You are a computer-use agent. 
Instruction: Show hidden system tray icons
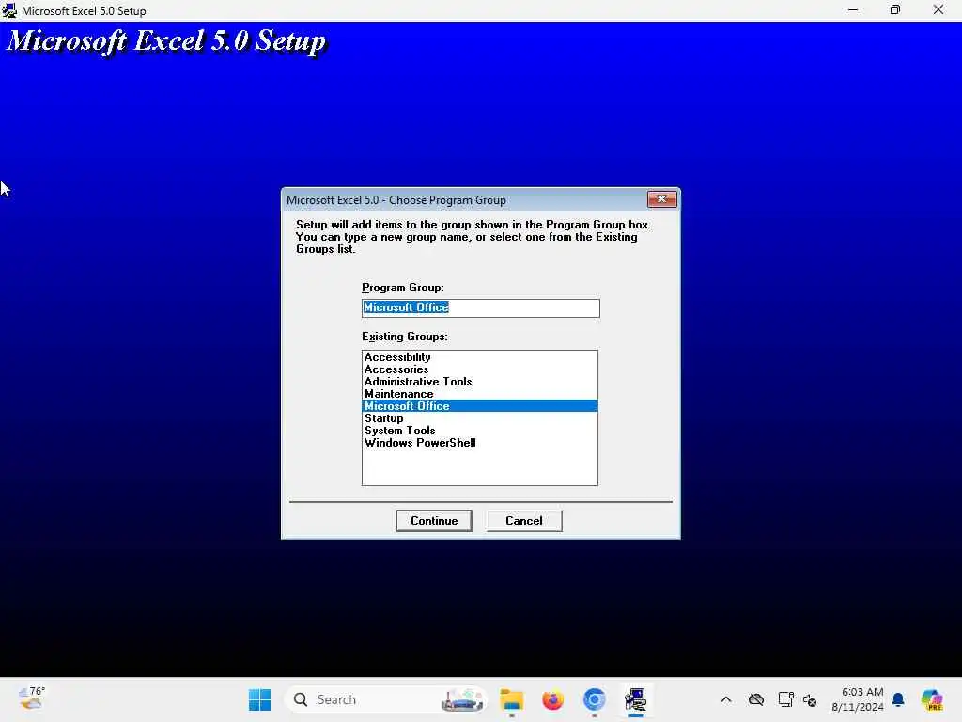[726, 699]
